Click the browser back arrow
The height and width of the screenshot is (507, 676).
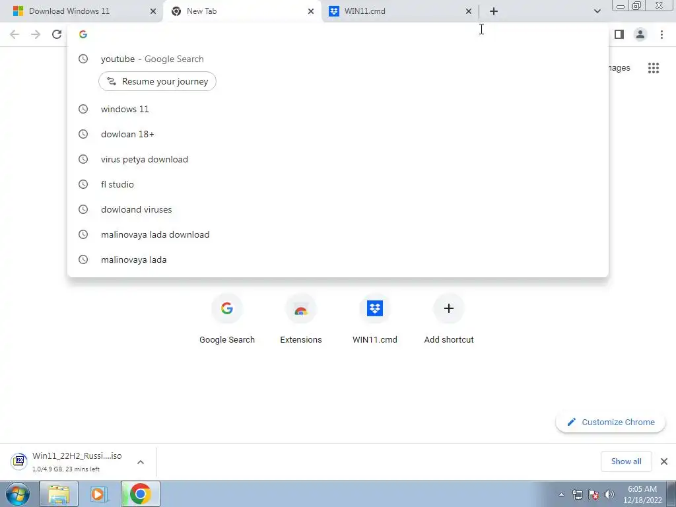(x=15, y=34)
